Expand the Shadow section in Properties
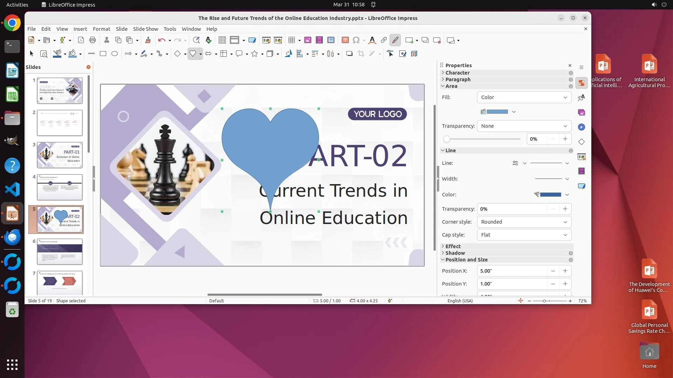 [455, 253]
